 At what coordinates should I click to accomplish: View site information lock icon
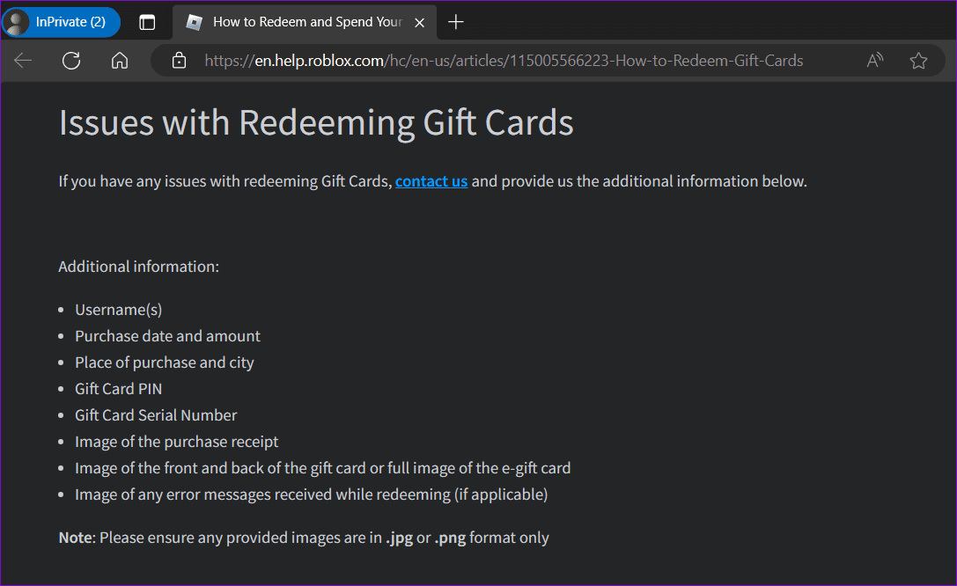coord(179,61)
